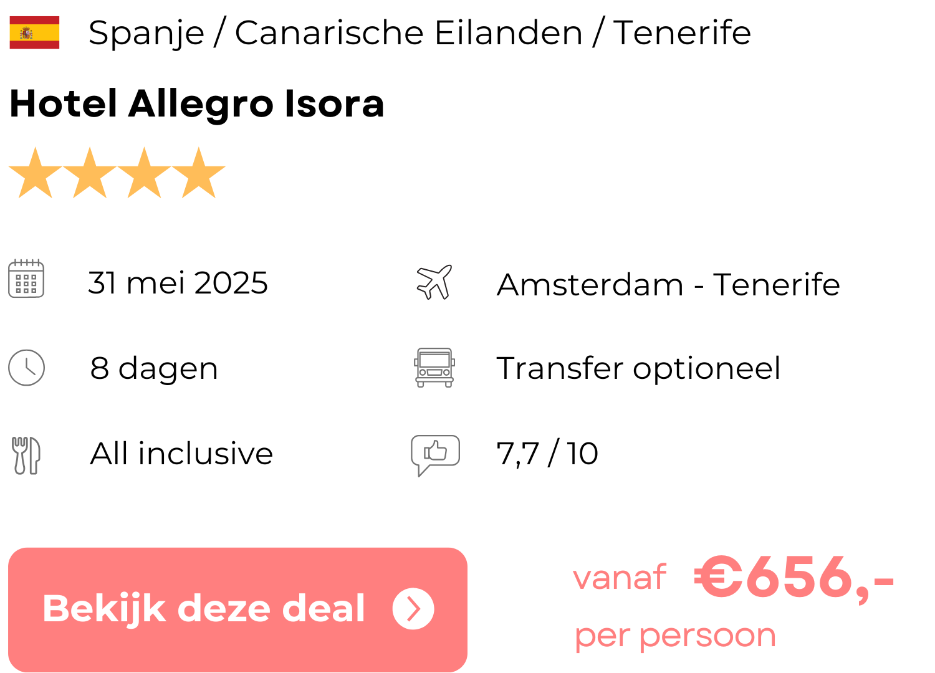Click the thumbs-up review icon
This screenshot has width=935, height=673.
[435, 454]
